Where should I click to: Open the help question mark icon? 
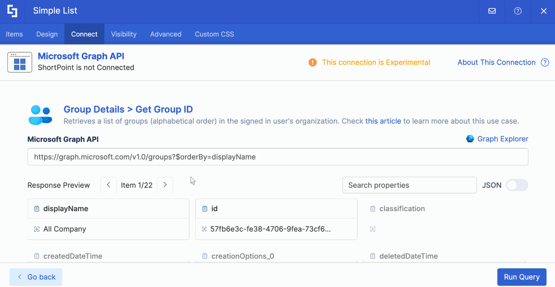(517, 10)
